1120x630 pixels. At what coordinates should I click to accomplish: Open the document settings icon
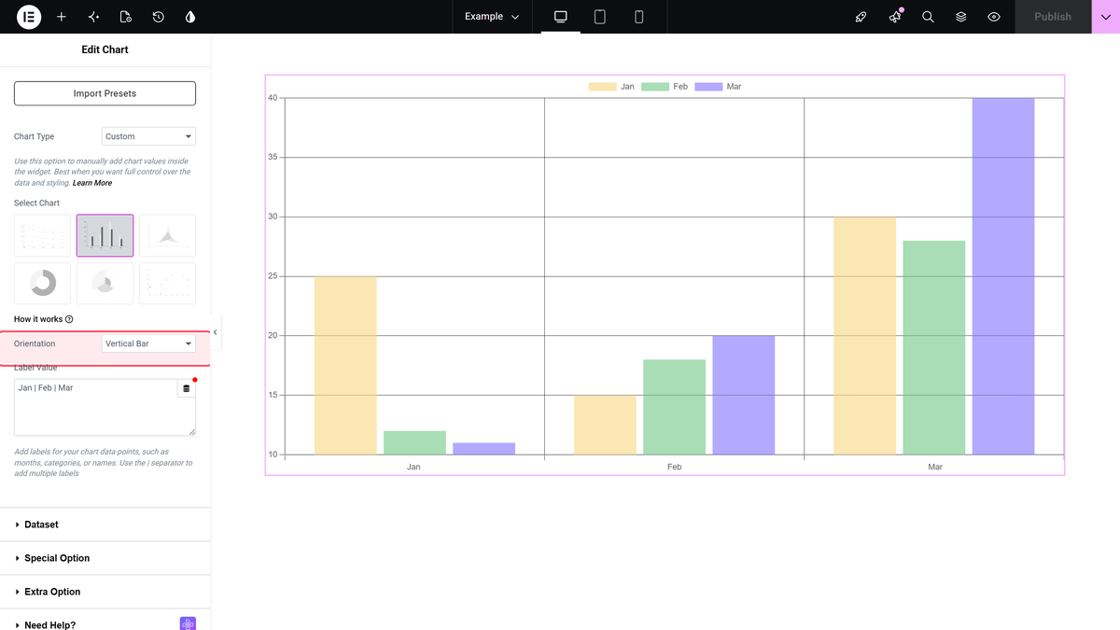pyautogui.click(x=126, y=17)
